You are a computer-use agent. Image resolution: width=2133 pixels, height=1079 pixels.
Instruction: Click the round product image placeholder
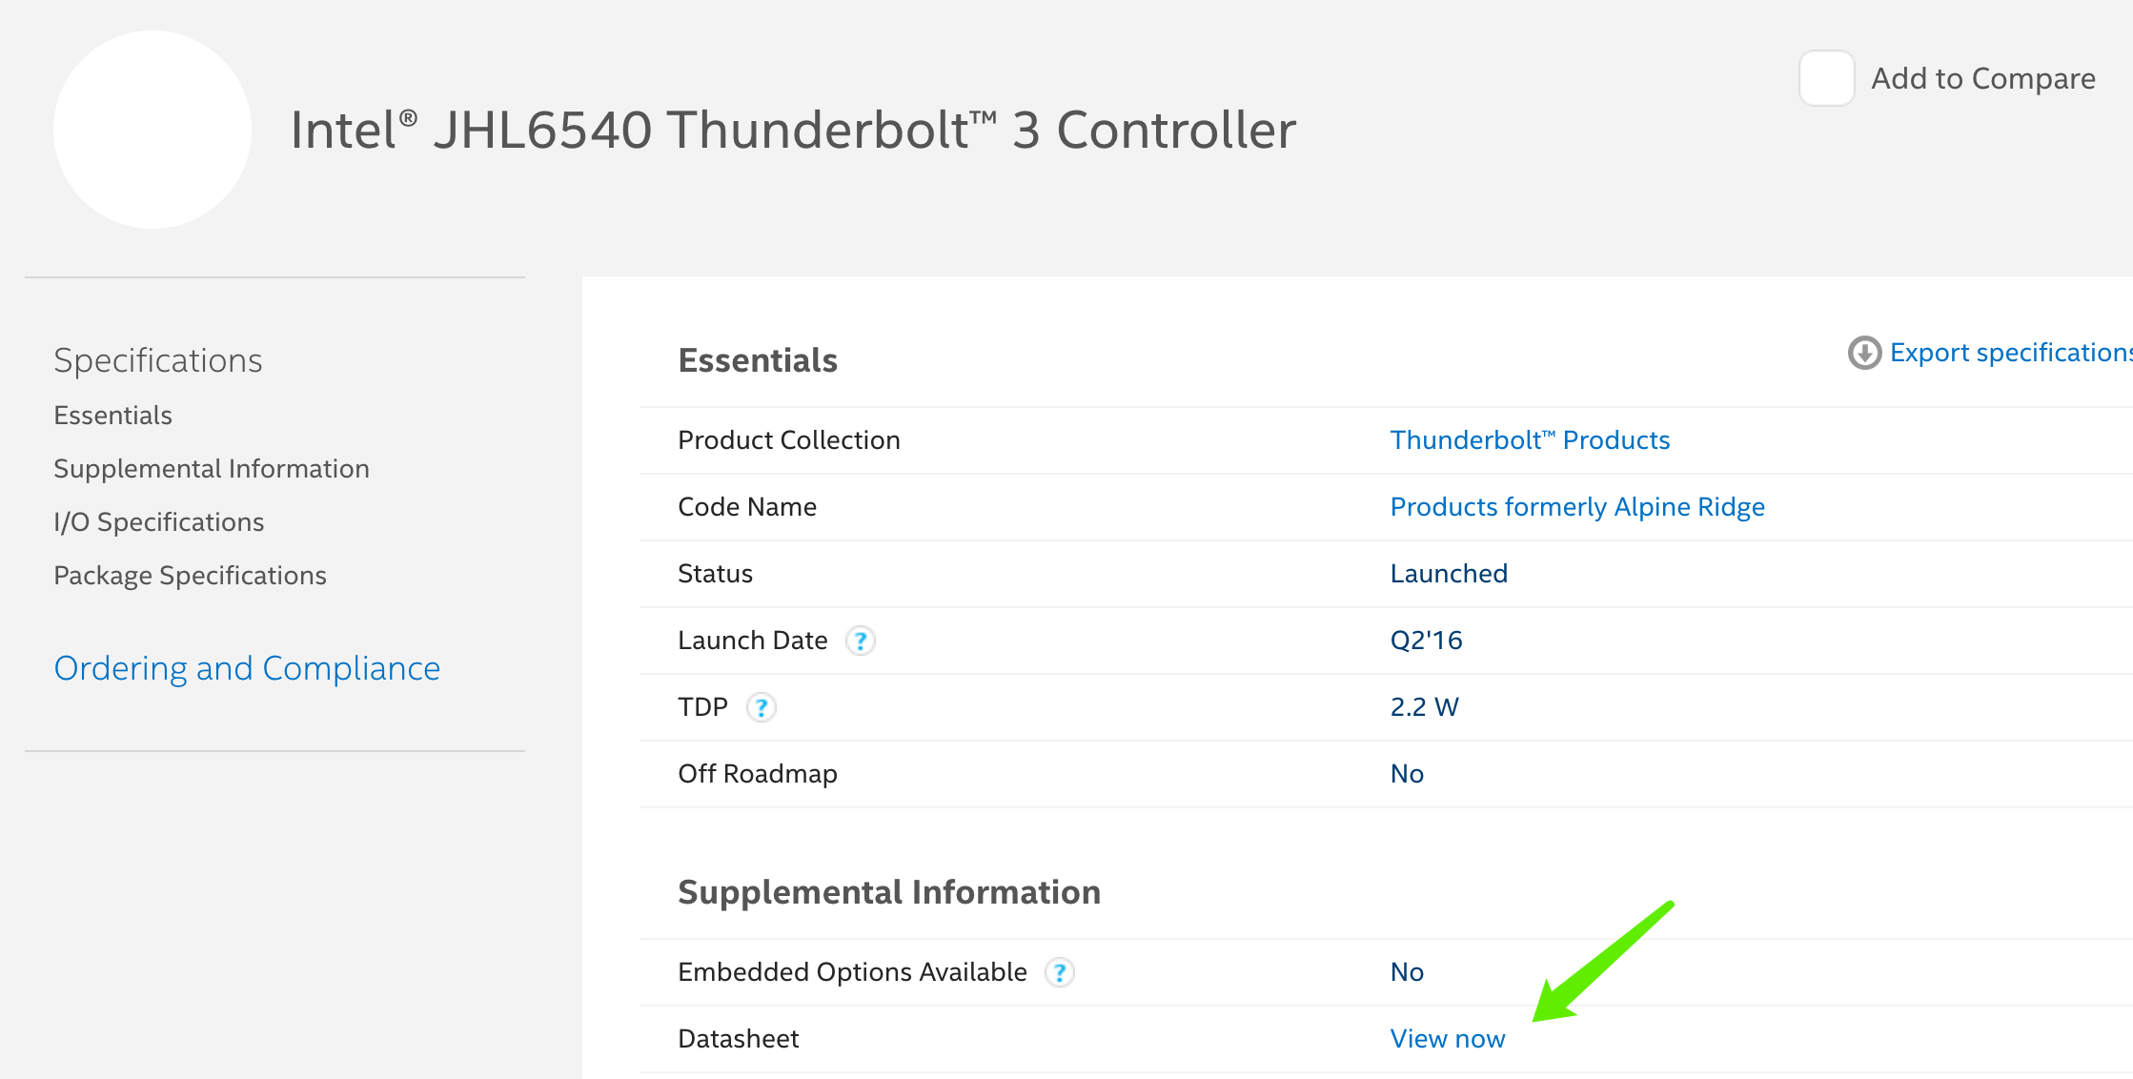click(x=152, y=130)
